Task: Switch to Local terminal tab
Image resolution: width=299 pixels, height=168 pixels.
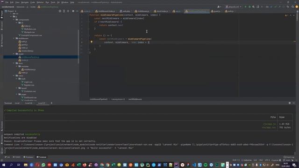Action: (x=17, y=103)
